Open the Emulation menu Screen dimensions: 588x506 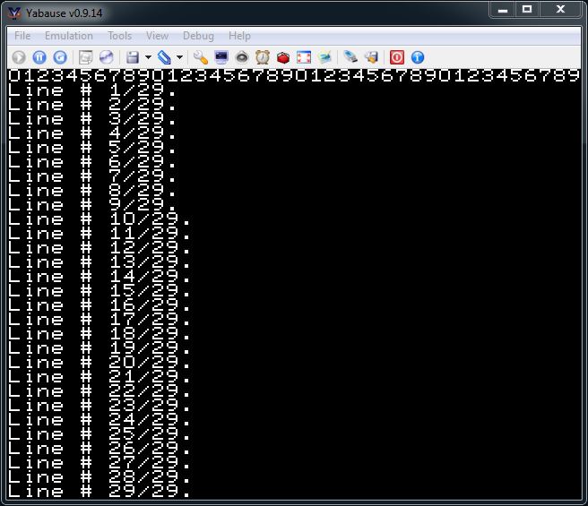tap(69, 36)
